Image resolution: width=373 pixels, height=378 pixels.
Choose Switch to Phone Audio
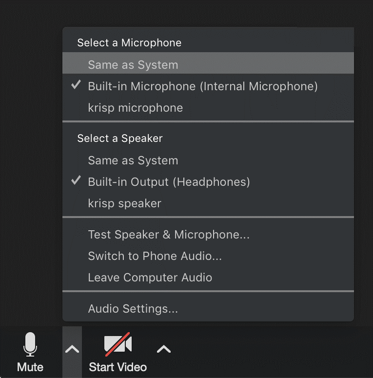coord(155,256)
